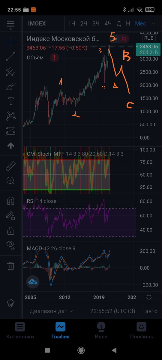Toggle the magnet snap mode
Screen dimensions: 162x360
(11, 201)
